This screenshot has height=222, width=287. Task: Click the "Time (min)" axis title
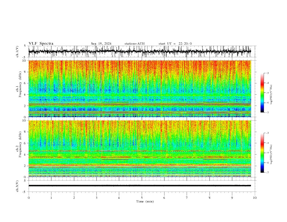[x=145, y=201]
